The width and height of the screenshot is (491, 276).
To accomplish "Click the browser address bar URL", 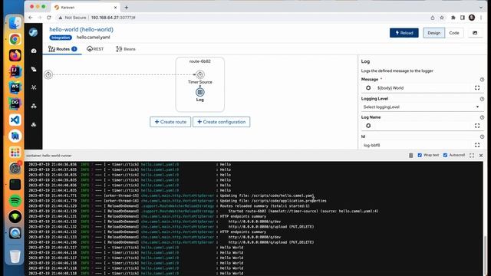I will tap(113, 18).
